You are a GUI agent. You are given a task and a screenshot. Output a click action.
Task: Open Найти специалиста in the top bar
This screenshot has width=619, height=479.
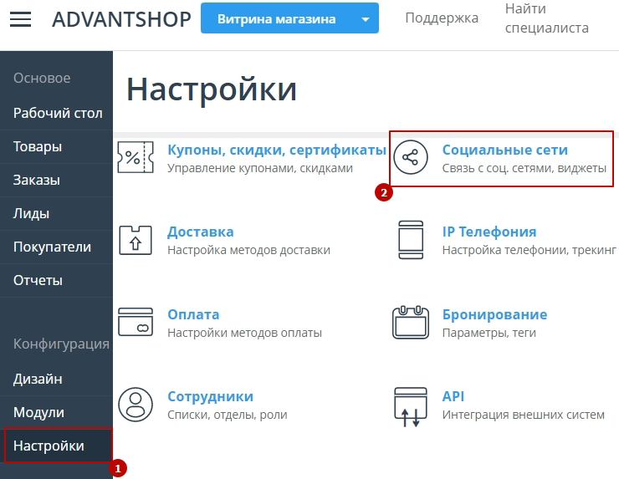(546, 18)
